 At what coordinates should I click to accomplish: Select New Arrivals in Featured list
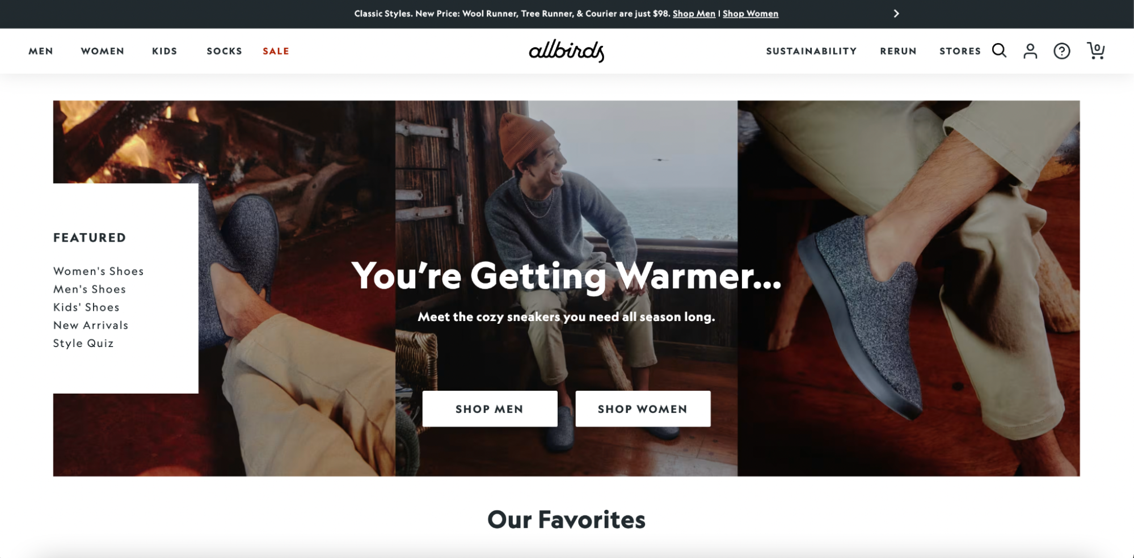91,325
